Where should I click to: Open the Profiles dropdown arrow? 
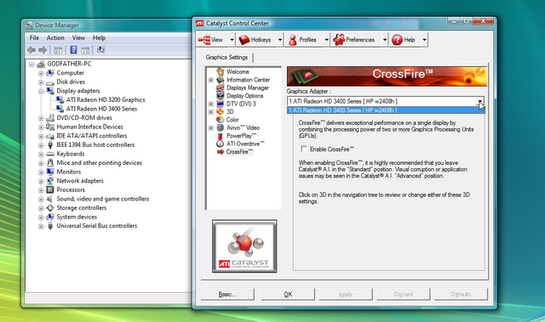pyautogui.click(x=326, y=40)
